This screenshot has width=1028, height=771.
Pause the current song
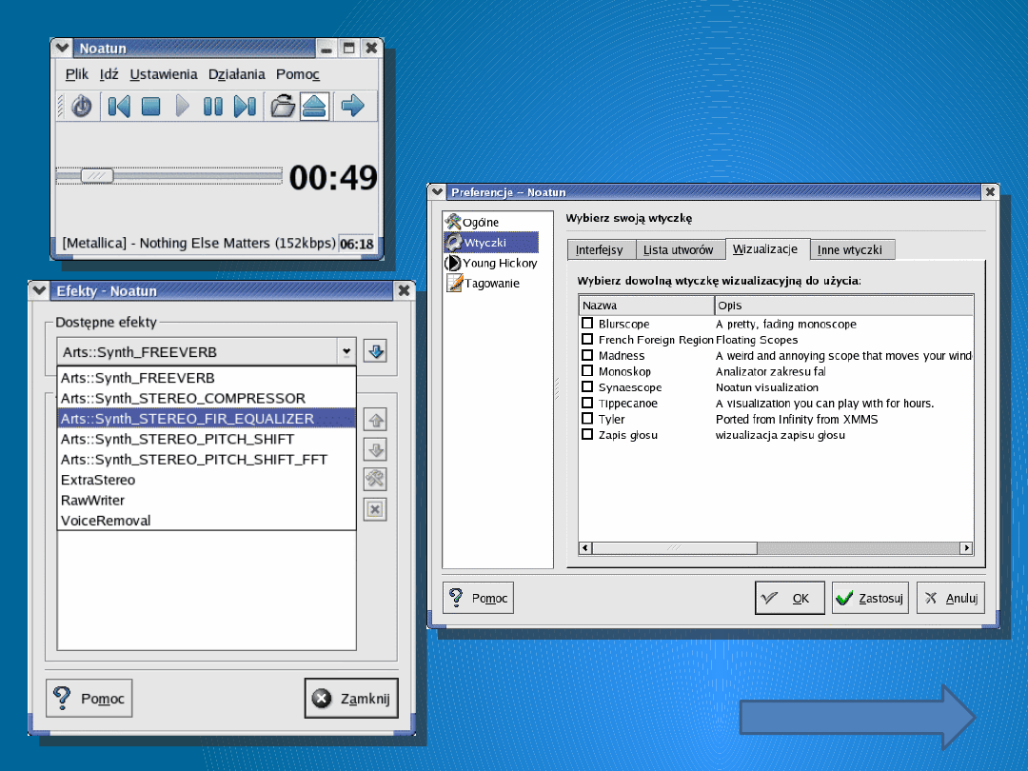(x=213, y=106)
